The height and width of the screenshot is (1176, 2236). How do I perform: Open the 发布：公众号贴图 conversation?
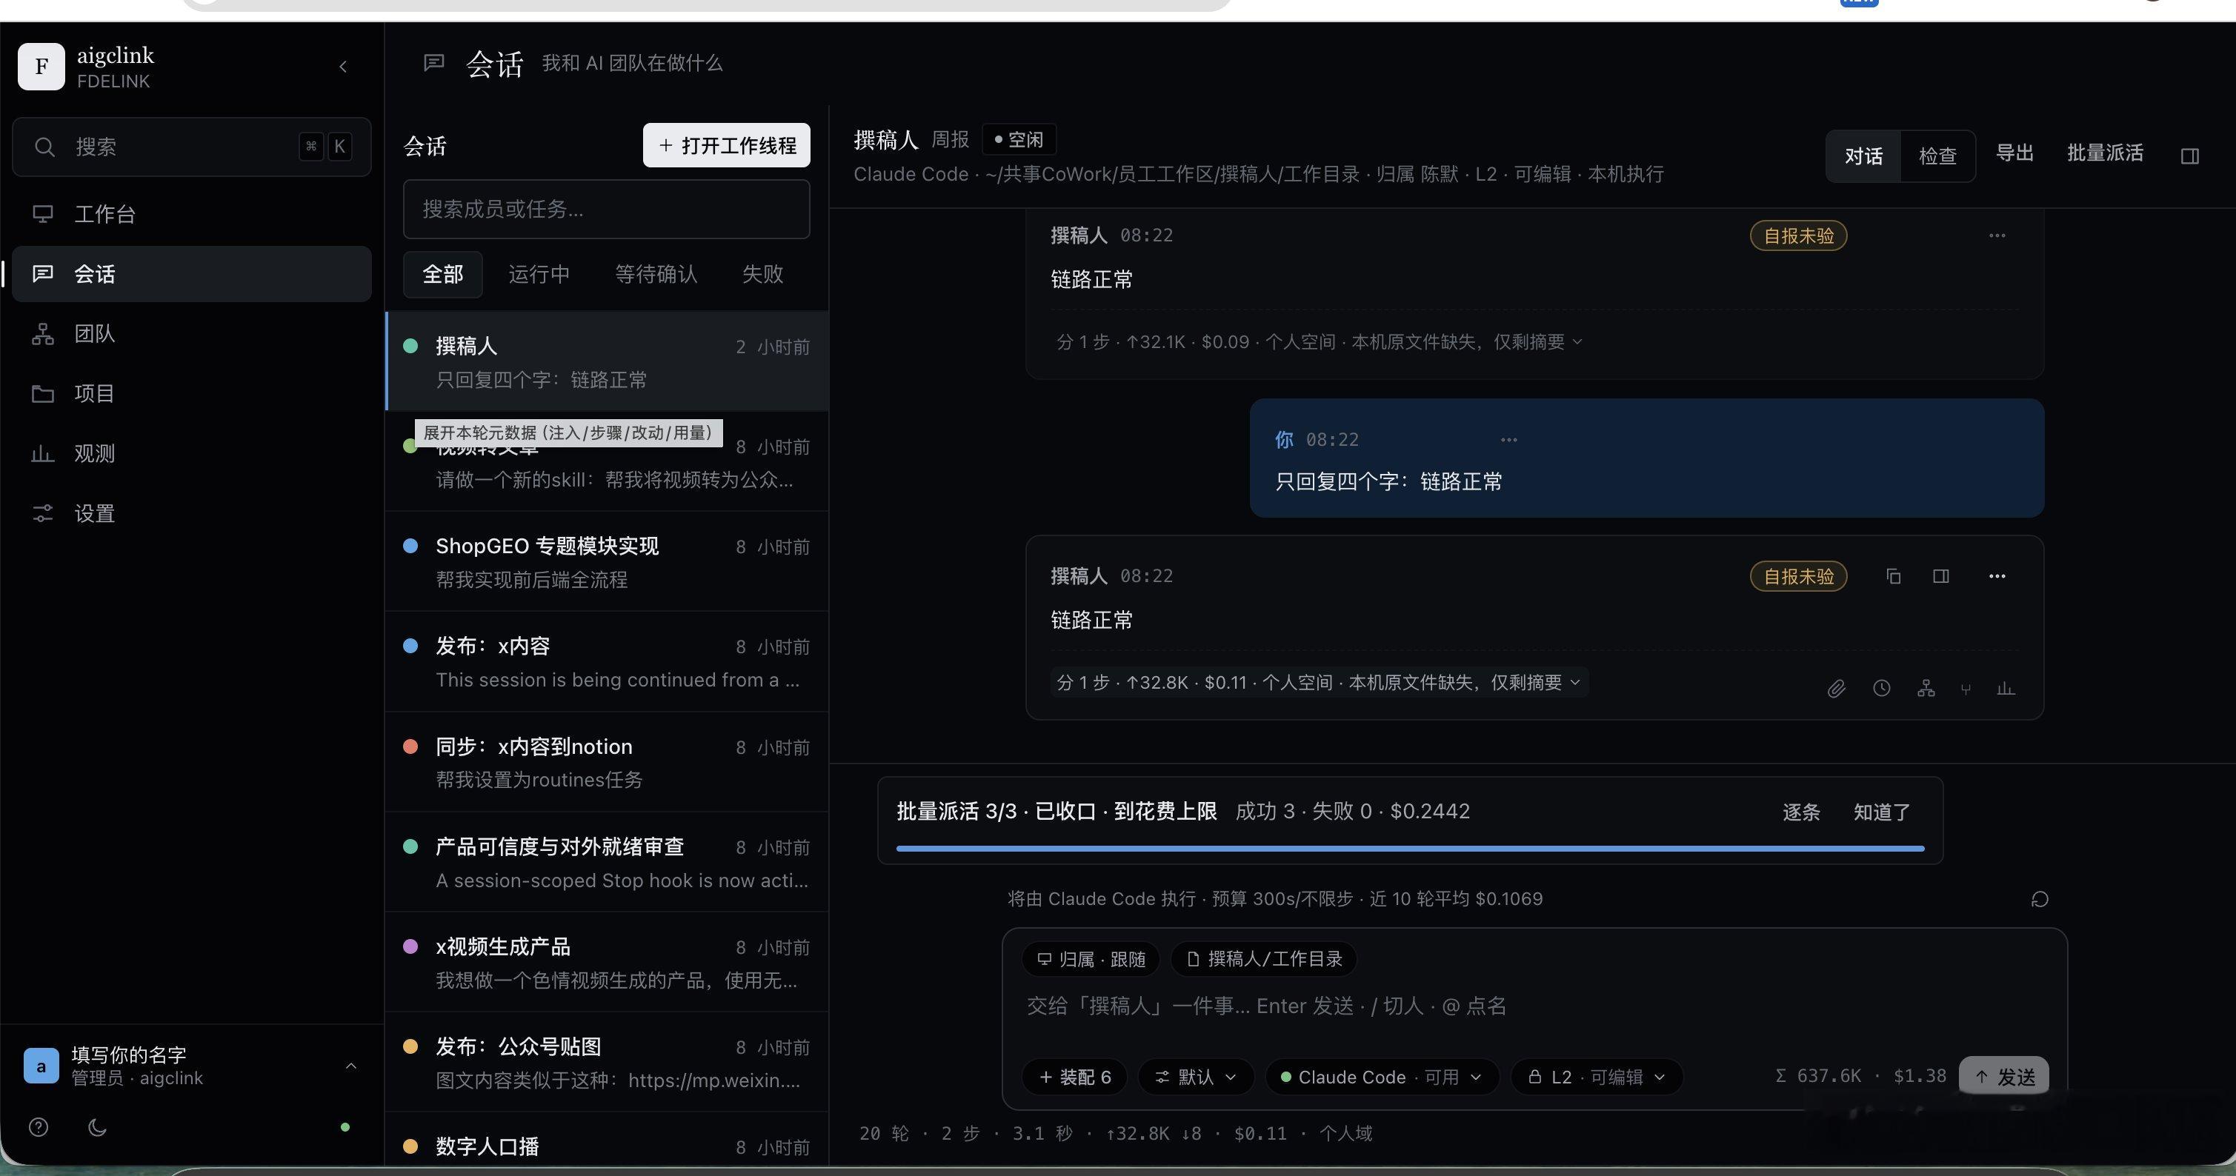[607, 1062]
